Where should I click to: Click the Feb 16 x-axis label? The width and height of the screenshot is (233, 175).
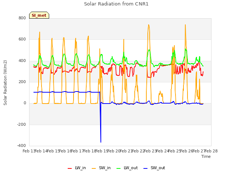pyautogui.click(x=66, y=151)
